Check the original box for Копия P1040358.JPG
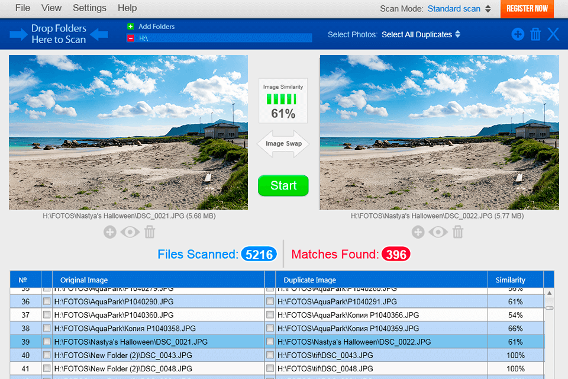This screenshot has width=568, height=379. [x=46, y=328]
